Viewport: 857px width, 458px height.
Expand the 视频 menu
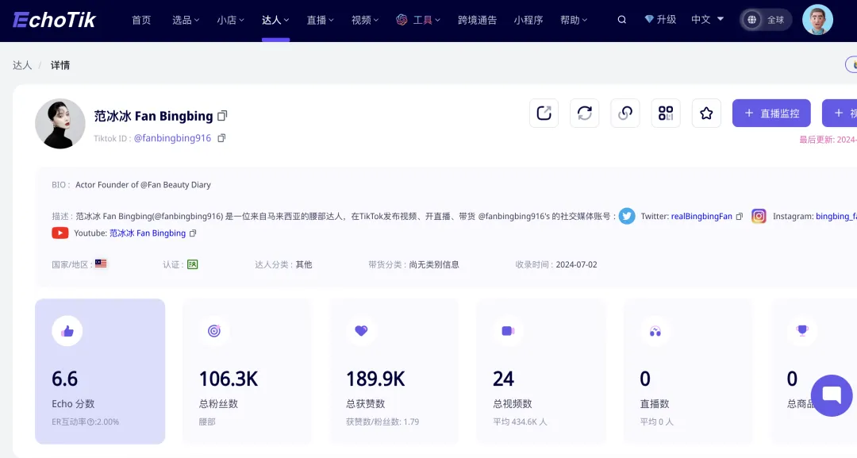pyautogui.click(x=365, y=20)
